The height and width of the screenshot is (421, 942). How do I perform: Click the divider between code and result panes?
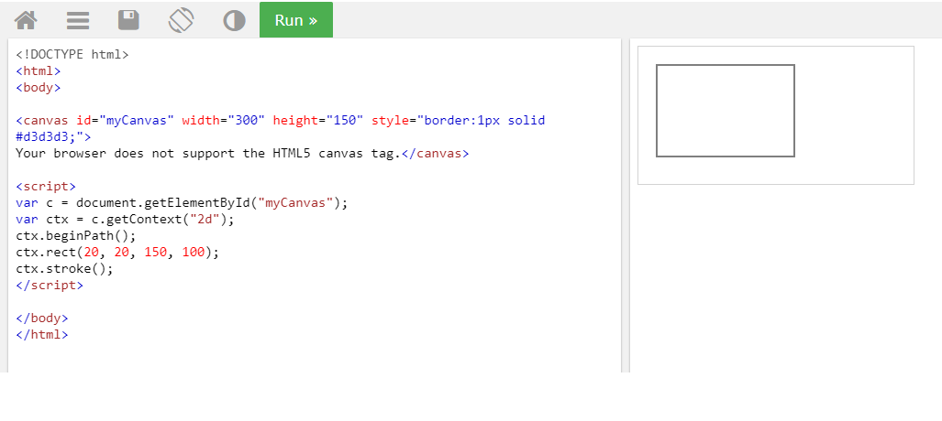click(x=625, y=205)
